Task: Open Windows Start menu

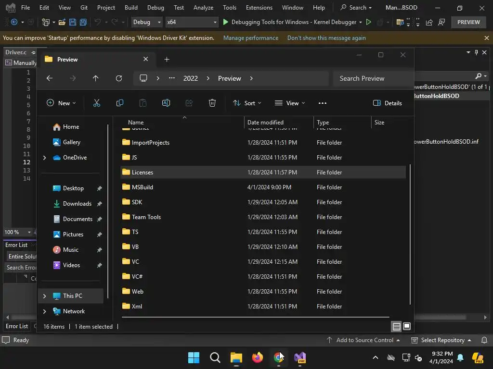Action: [194, 357]
